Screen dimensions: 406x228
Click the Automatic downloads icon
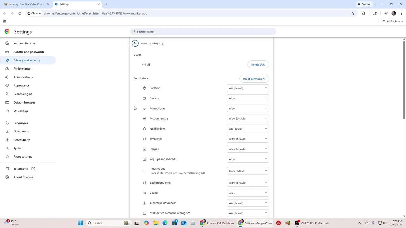(x=144, y=203)
